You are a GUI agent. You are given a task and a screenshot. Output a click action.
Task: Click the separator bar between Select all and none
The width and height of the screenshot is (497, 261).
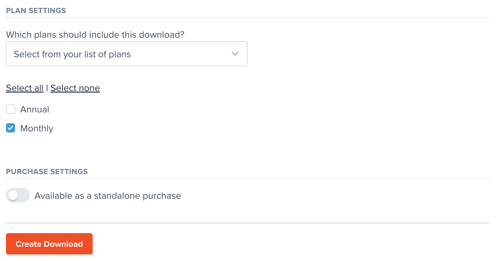coord(47,88)
